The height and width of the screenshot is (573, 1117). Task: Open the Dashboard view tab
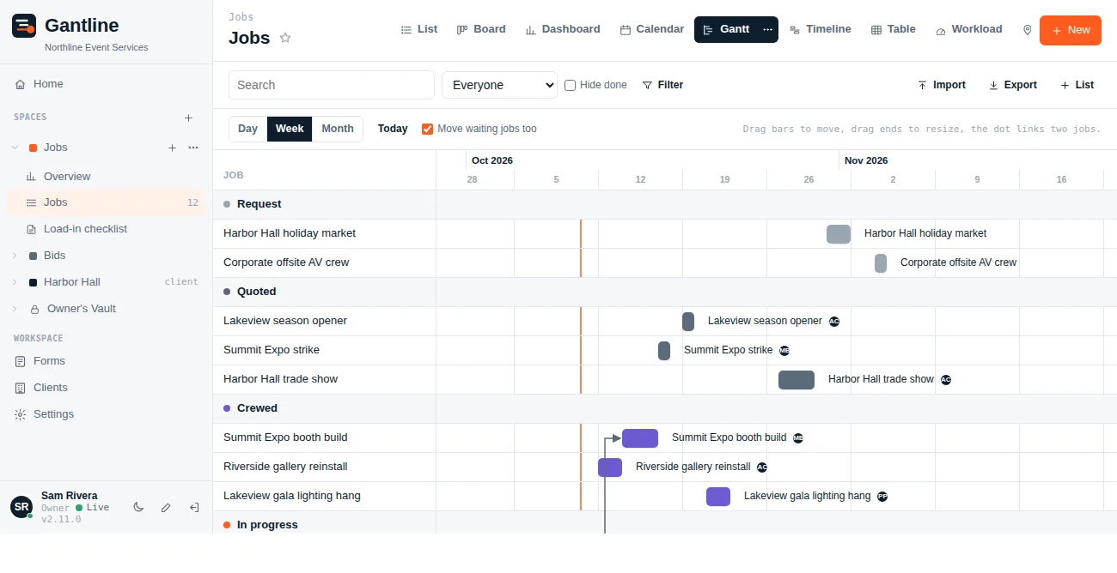tap(563, 29)
